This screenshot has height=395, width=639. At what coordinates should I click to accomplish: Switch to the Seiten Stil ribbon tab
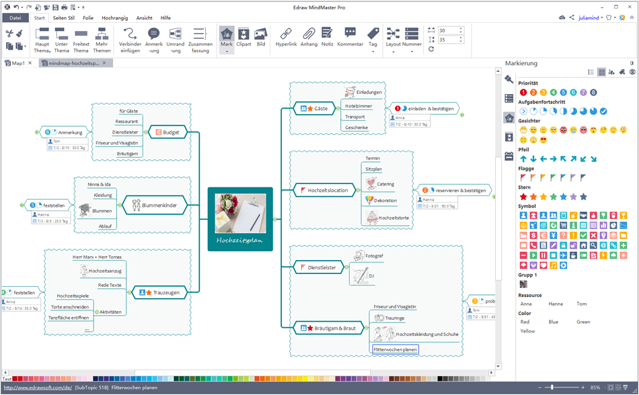65,18
